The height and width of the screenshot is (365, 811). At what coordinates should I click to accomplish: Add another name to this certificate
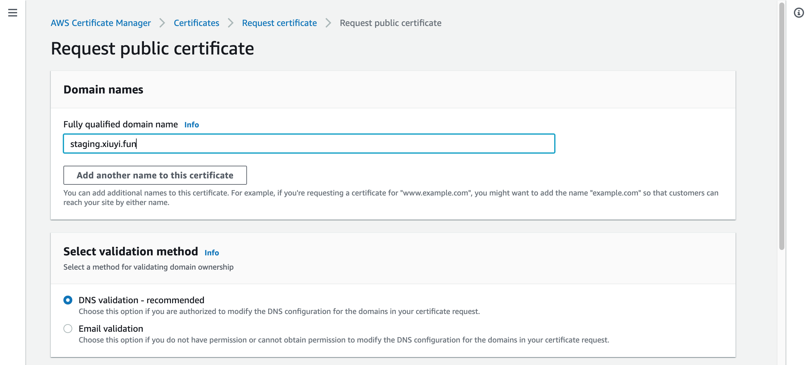(x=155, y=175)
